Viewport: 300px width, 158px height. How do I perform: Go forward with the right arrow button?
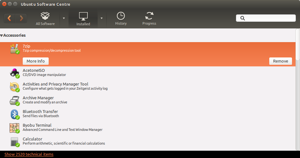[21, 18]
